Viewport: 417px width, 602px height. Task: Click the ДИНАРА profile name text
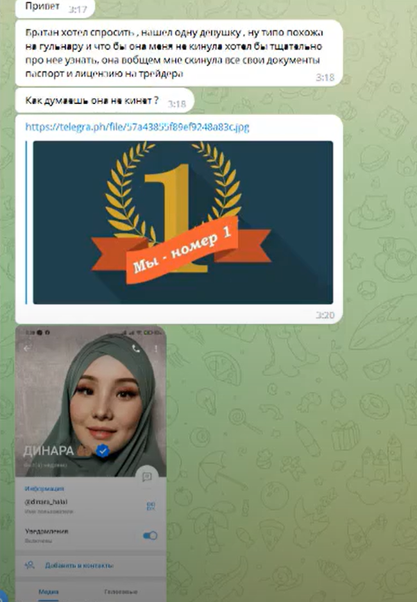[48, 451]
